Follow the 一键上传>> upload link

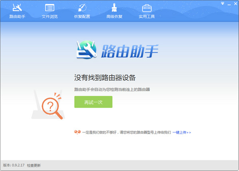click(182, 132)
